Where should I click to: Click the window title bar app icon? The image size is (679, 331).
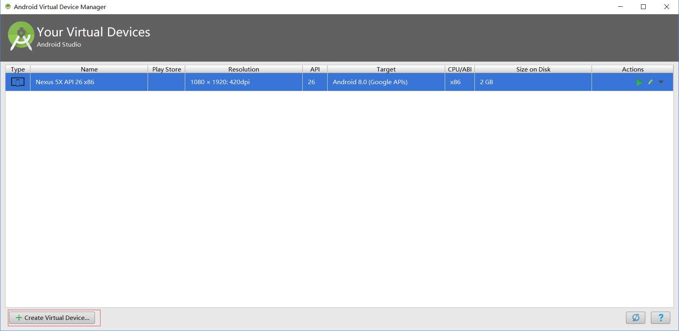(x=8, y=7)
